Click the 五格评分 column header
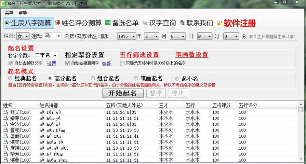The width and height of the screenshot is (306, 164). click(224, 106)
